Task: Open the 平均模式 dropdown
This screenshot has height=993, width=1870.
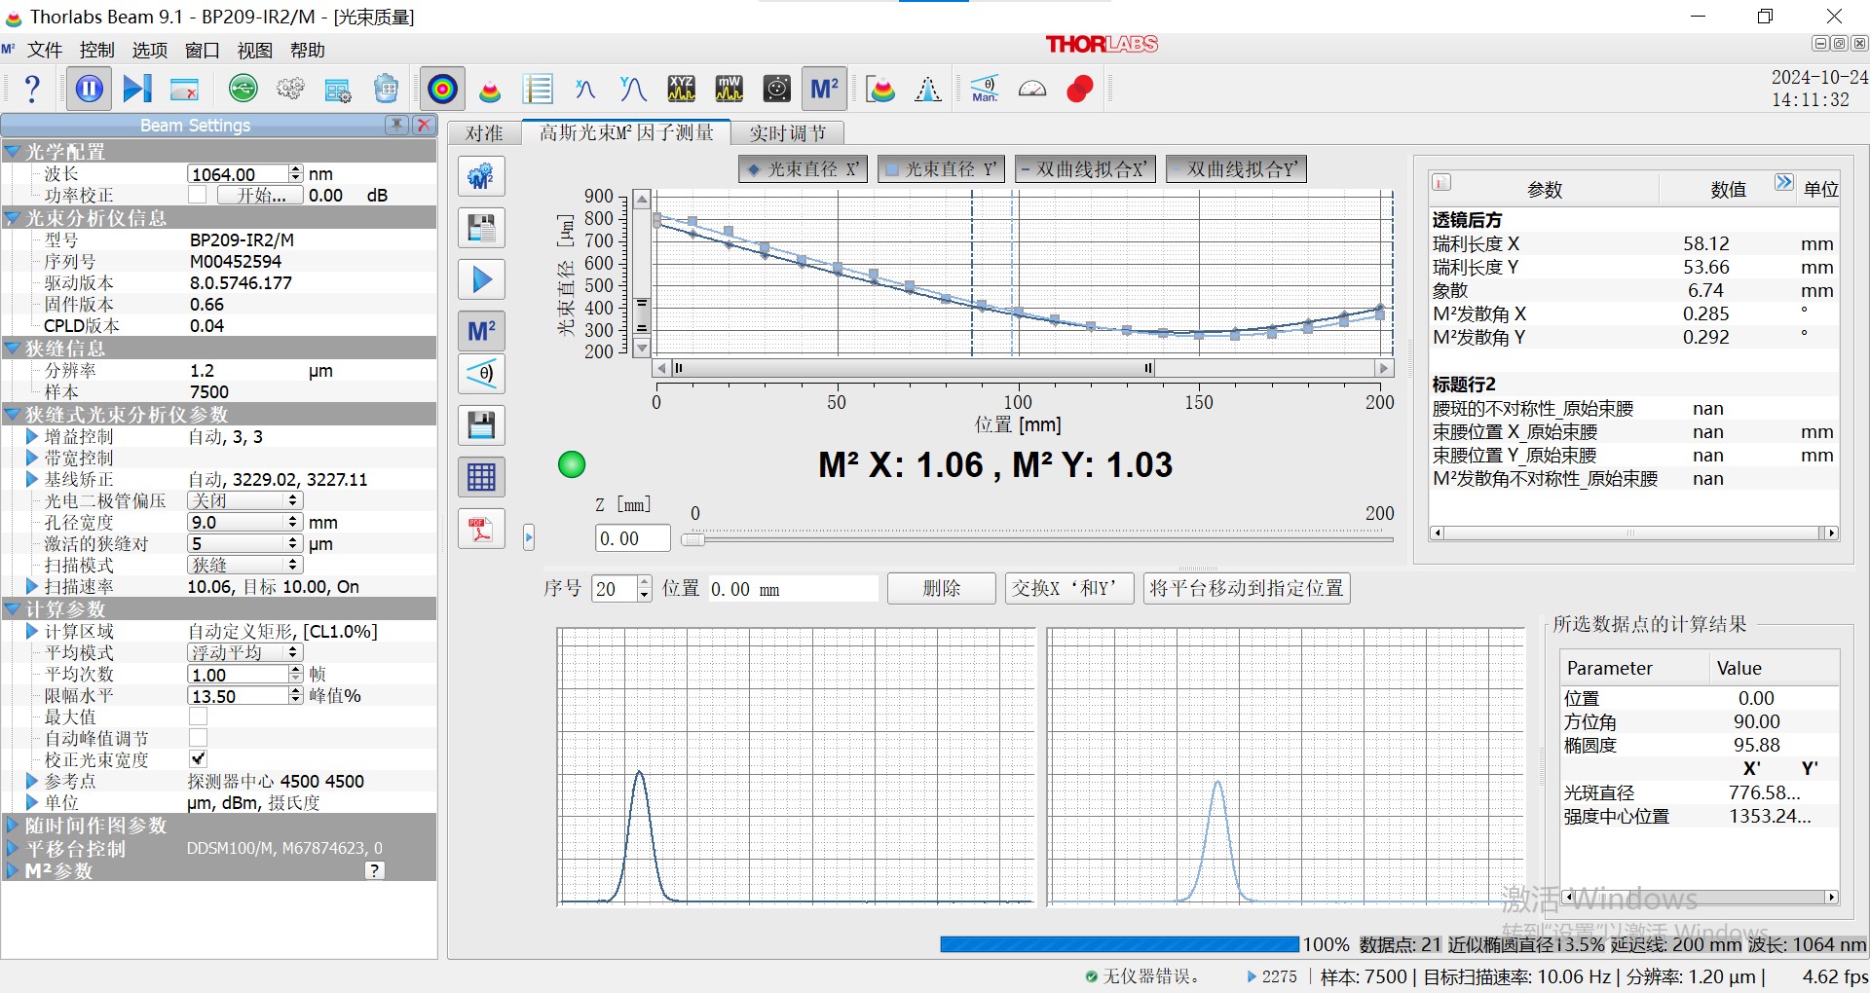Action: pos(244,652)
